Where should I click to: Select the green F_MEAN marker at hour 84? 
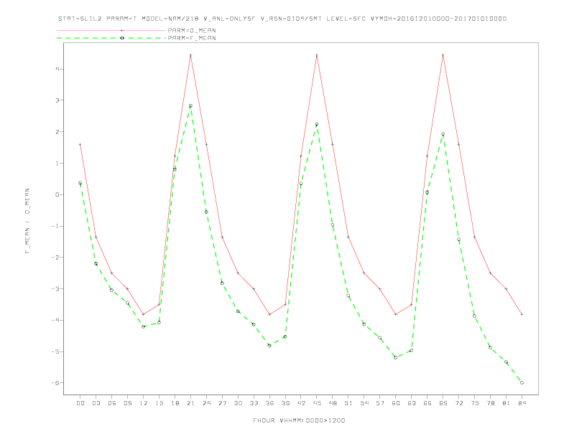[522, 382]
